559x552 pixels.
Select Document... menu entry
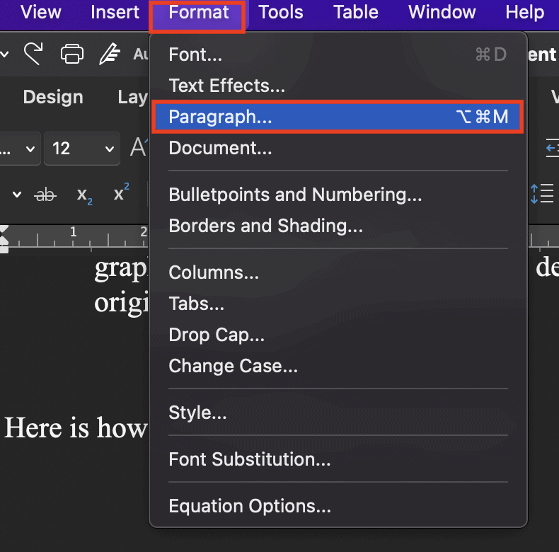(338, 148)
